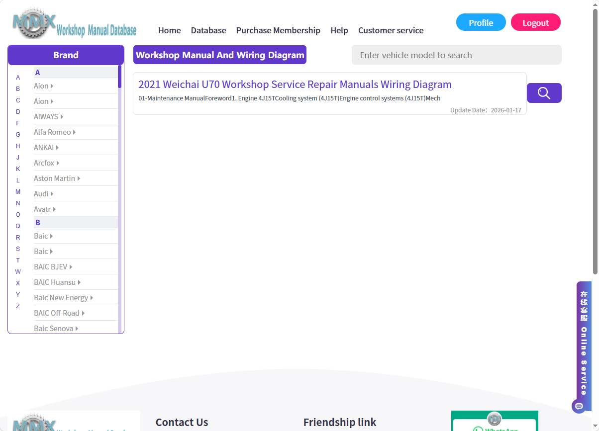Click the chat bubble icon below Online Service

click(x=579, y=406)
